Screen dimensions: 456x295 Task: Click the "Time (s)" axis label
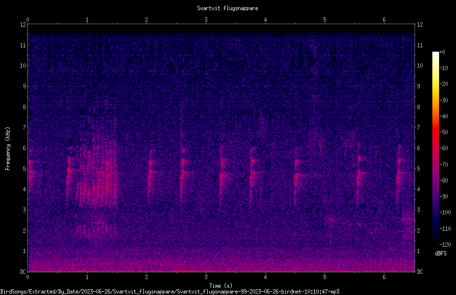(221, 286)
